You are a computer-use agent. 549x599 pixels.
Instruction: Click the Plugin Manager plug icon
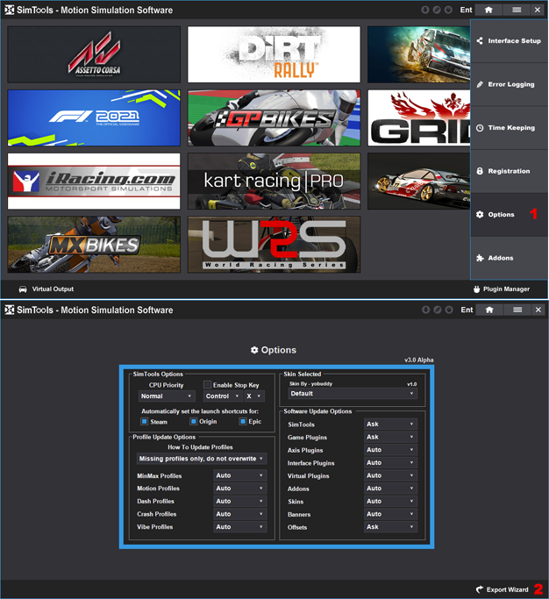[477, 289]
